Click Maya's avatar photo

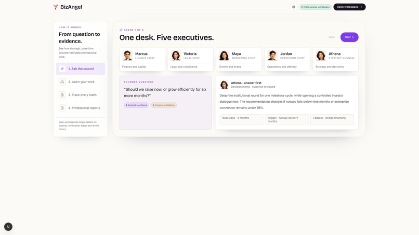(x=224, y=56)
